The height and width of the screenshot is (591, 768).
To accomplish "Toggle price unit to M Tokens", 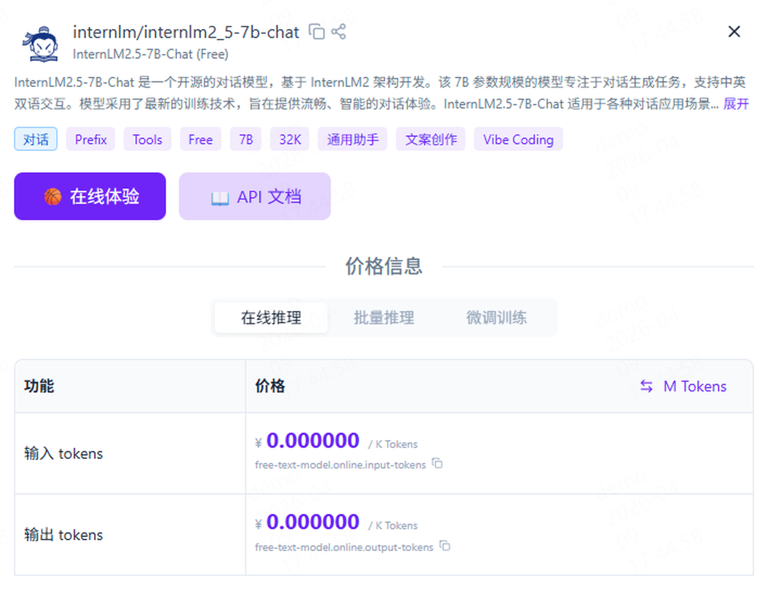I will pyautogui.click(x=683, y=386).
